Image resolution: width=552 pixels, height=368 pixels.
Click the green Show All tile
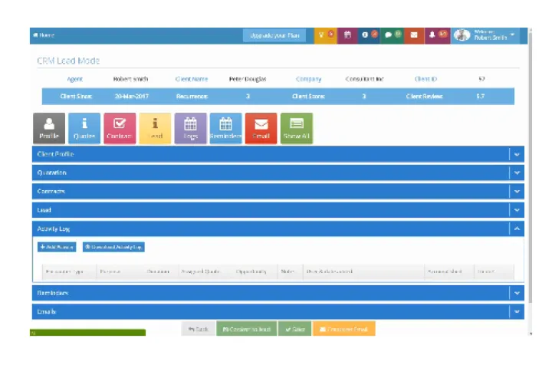297,128
